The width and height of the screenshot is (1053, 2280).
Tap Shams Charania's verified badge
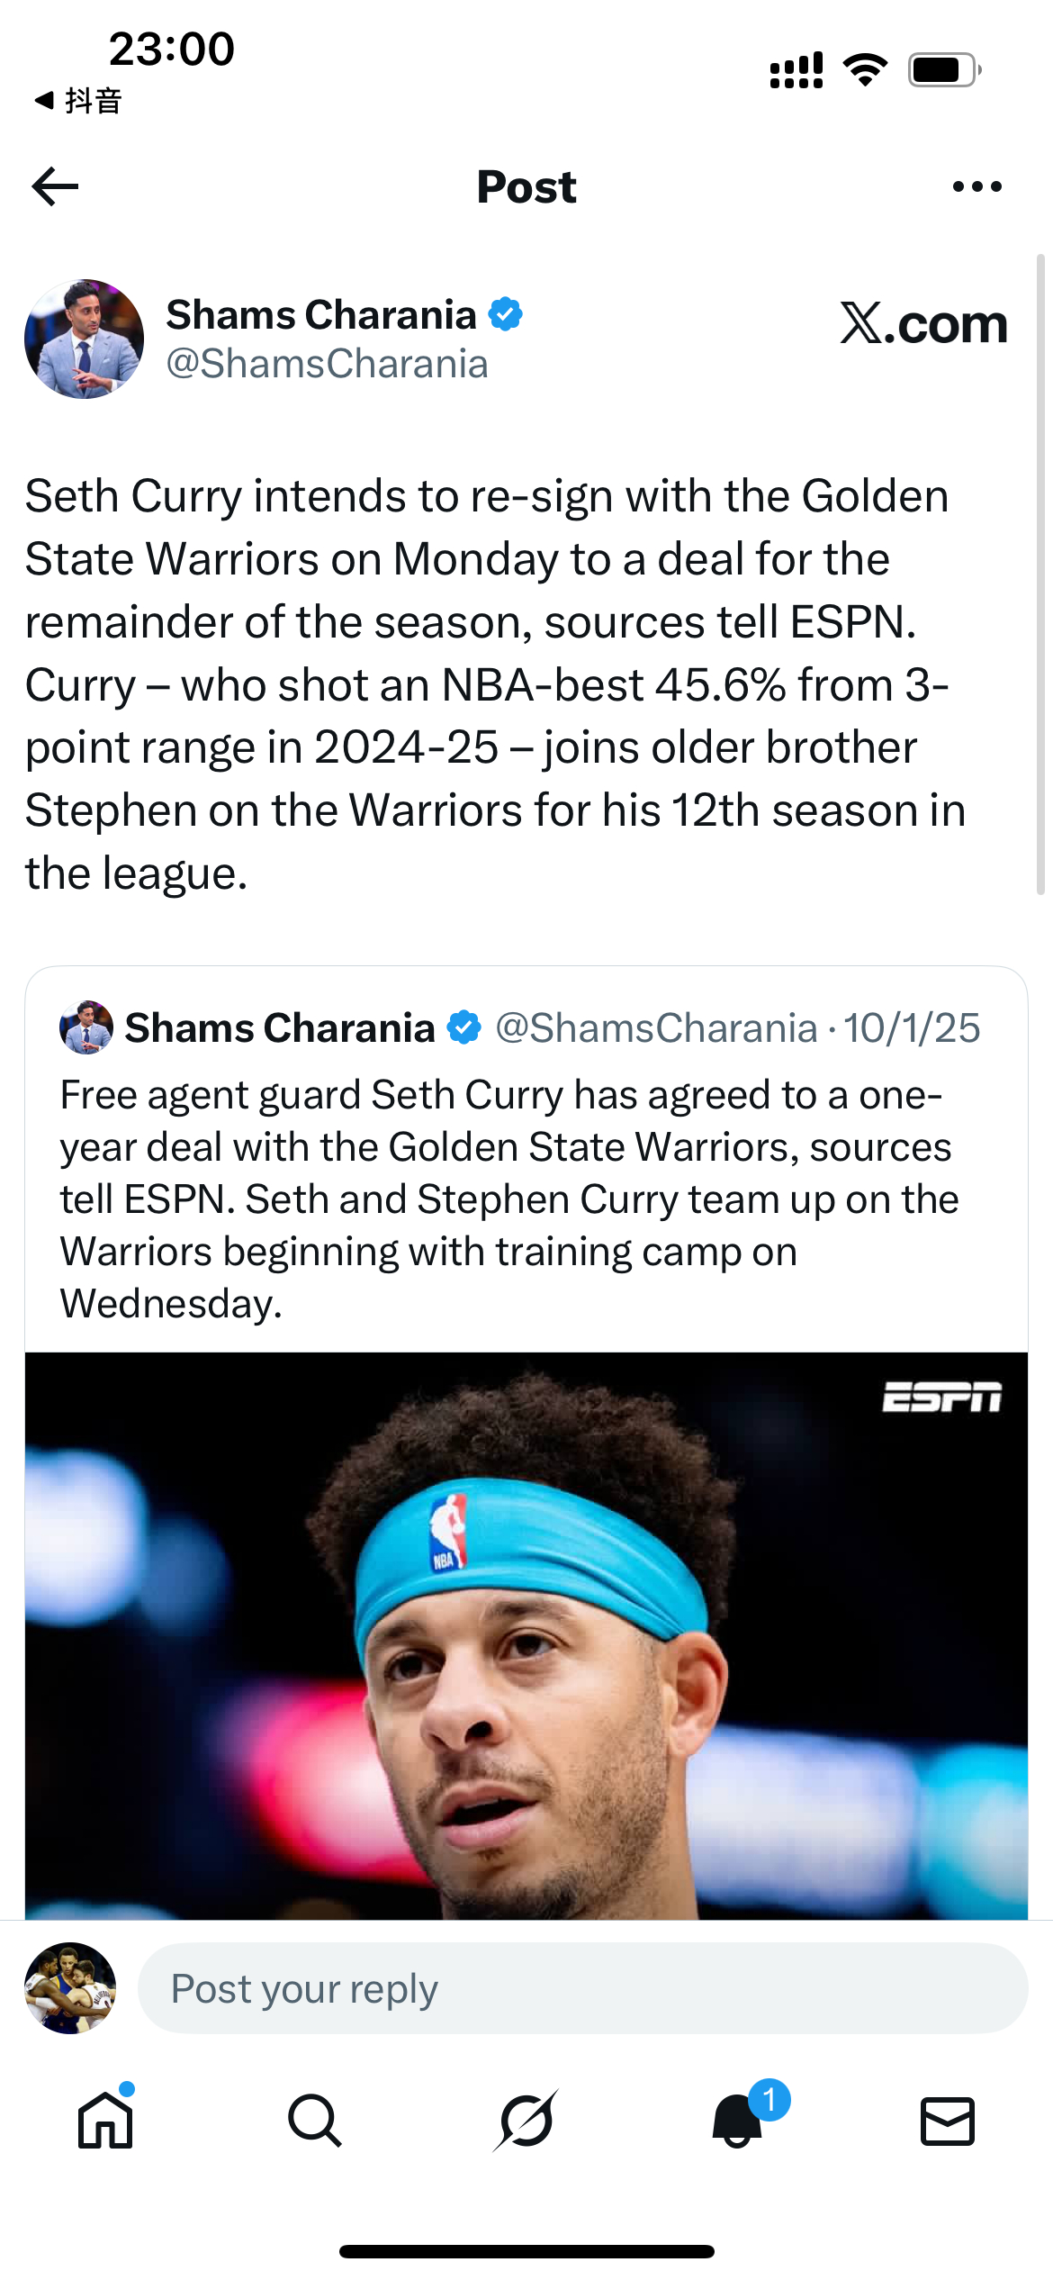click(507, 314)
